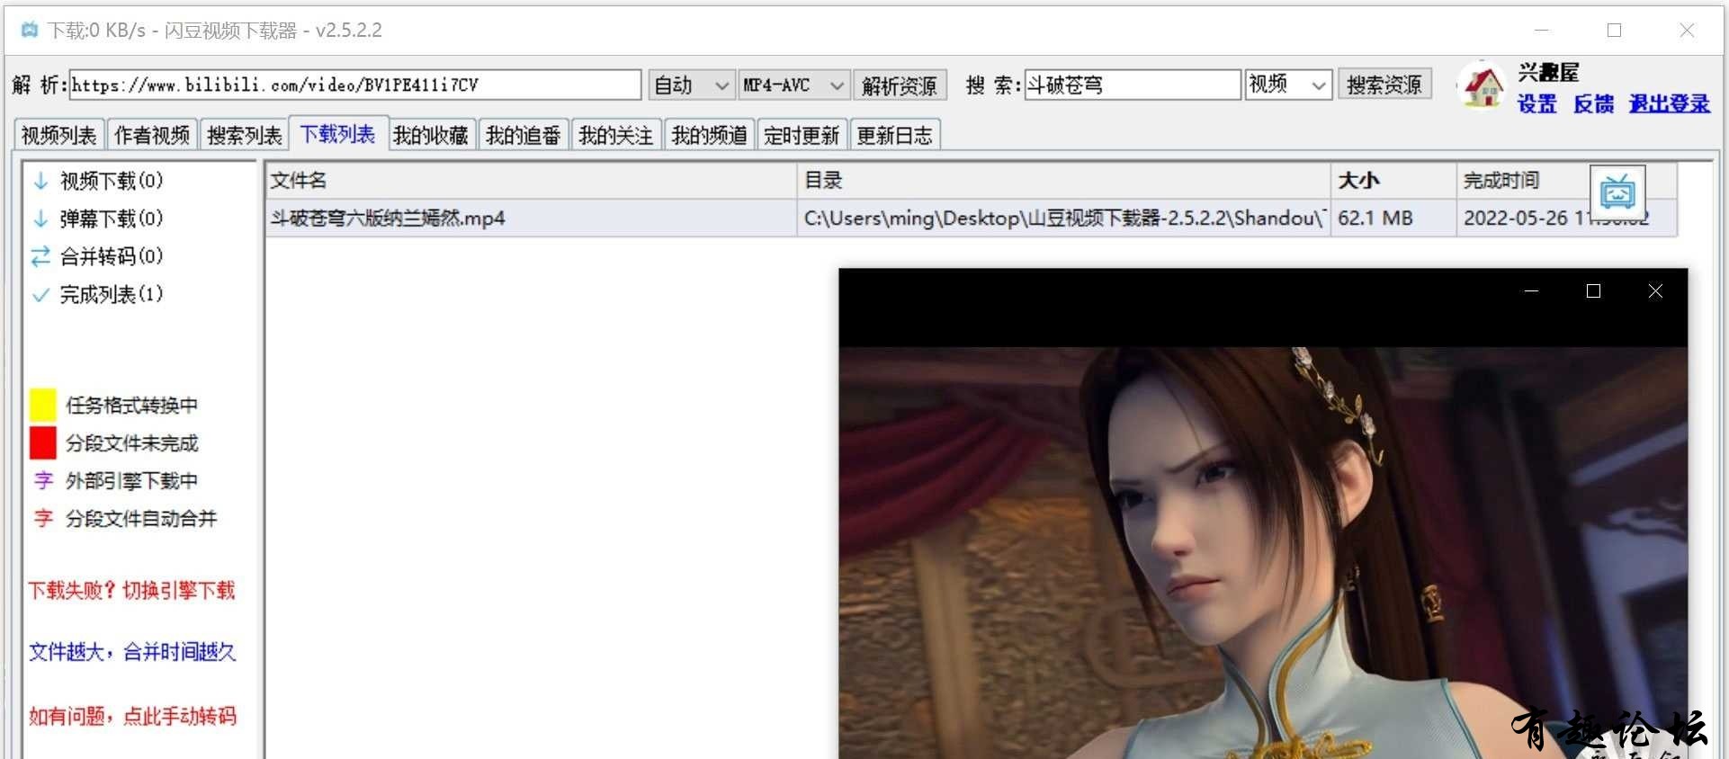The height and width of the screenshot is (759, 1729).
Task: Maximize the 闪豆视频下载器 main window
Action: pyautogui.click(x=1615, y=30)
